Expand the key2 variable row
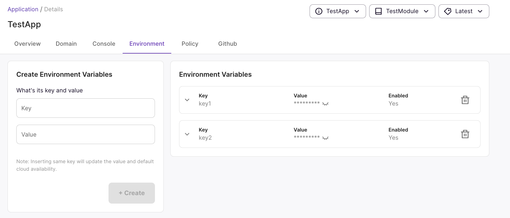Image resolution: width=510 pixels, height=218 pixels. [187, 134]
